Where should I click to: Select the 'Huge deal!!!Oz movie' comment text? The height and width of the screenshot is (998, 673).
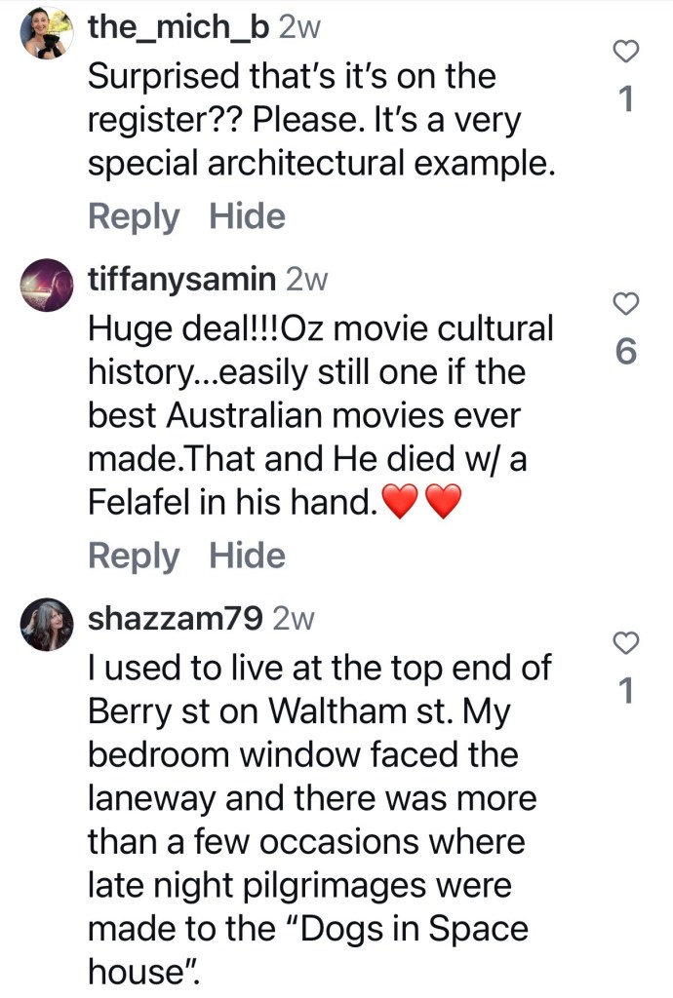[321, 415]
